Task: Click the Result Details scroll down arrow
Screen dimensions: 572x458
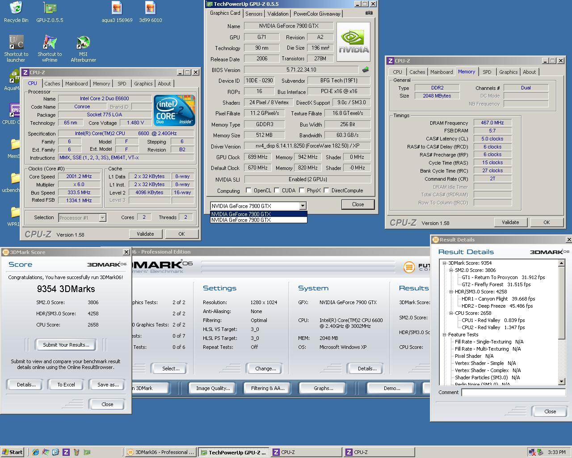Action: click(562, 382)
